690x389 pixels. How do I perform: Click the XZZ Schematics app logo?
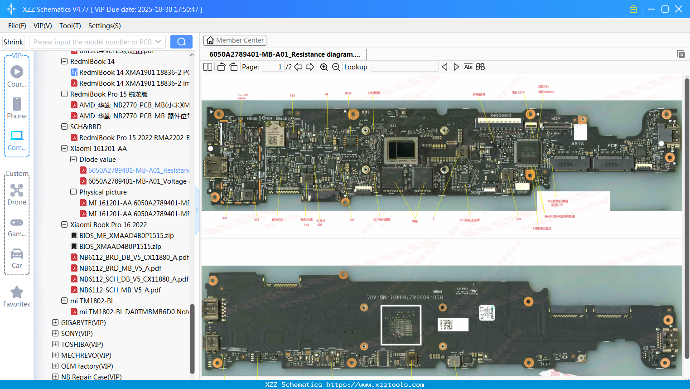[11, 9]
